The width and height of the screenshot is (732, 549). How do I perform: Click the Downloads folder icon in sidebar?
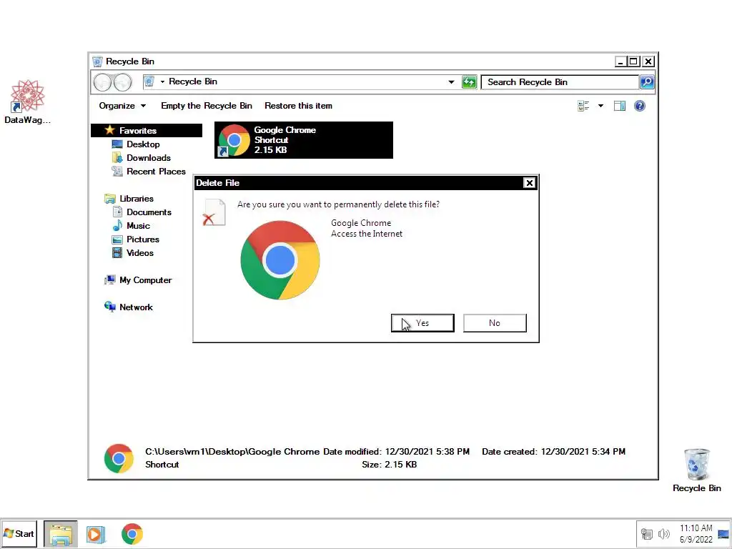coord(117,158)
